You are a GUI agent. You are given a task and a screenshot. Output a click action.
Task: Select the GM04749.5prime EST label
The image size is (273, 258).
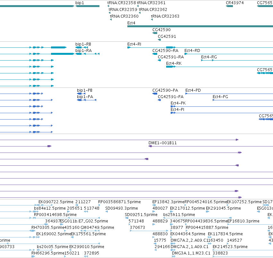point(97,228)
